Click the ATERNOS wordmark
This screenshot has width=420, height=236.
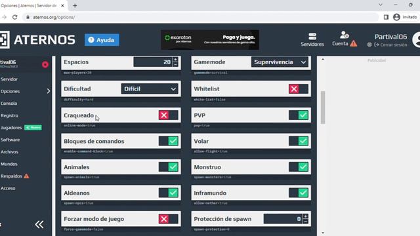tap(45, 40)
